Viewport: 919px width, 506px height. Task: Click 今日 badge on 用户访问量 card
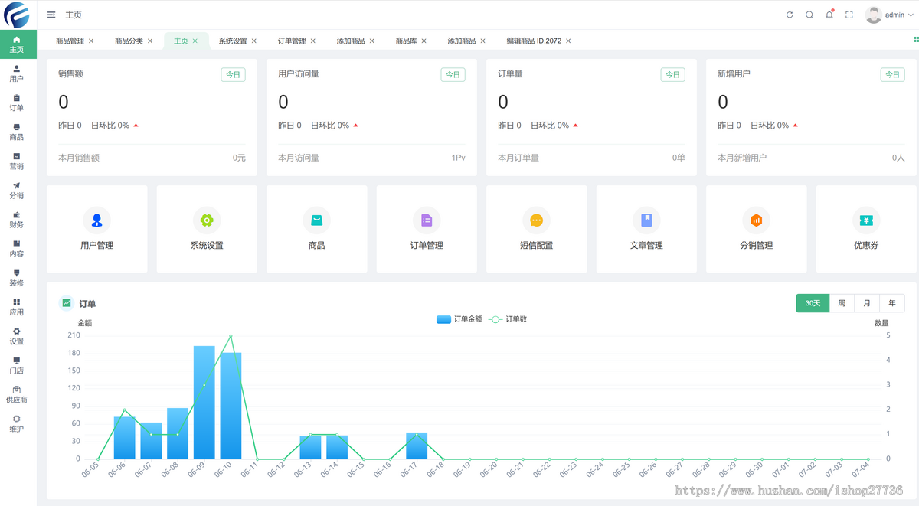453,74
